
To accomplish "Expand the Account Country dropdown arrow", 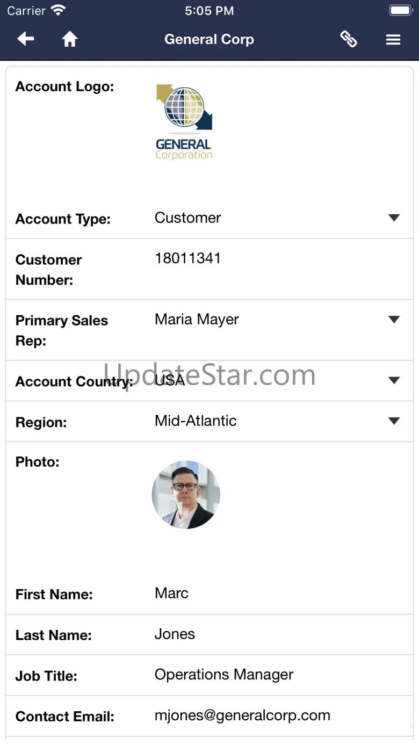I will pos(394,380).
